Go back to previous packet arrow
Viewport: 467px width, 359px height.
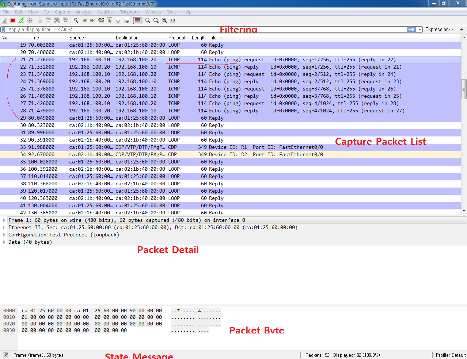[84, 20]
